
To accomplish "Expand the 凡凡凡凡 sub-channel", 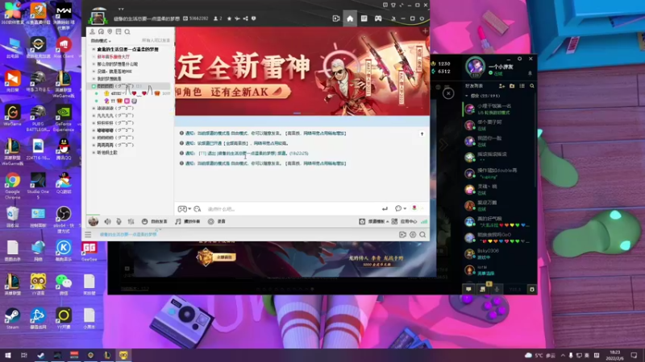I will coord(94,116).
